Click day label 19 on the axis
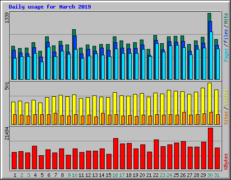Image resolution: width=231 pixels, height=180 pixels. (x=135, y=175)
